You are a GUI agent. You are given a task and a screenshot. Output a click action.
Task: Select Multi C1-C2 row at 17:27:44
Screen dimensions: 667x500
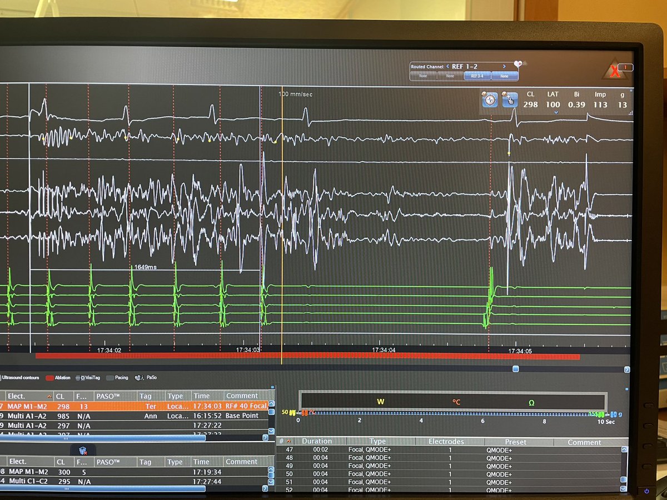point(134,481)
